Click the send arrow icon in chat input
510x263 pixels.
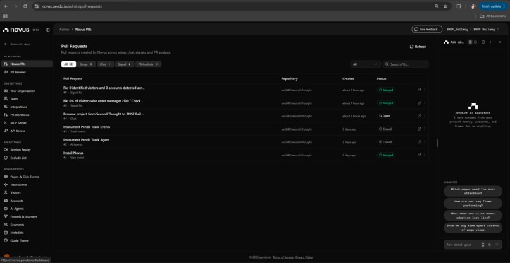(x=497, y=245)
